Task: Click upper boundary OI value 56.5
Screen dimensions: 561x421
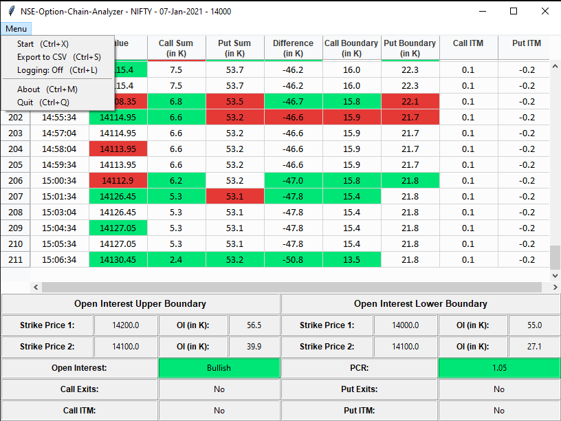Action: pos(254,325)
